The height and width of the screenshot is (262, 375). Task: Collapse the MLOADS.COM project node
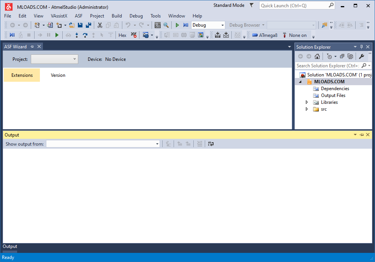pos(300,82)
